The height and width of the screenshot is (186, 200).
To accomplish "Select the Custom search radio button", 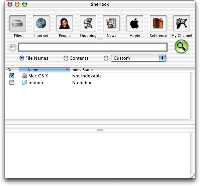I will pyautogui.click(x=106, y=58).
